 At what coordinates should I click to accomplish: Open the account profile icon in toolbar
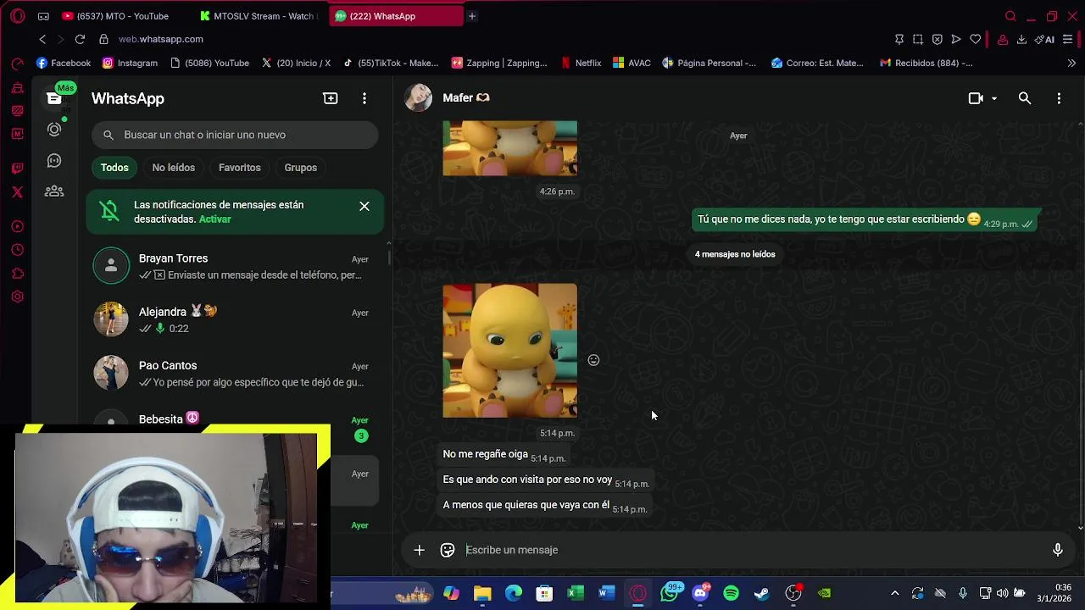pos(1002,39)
